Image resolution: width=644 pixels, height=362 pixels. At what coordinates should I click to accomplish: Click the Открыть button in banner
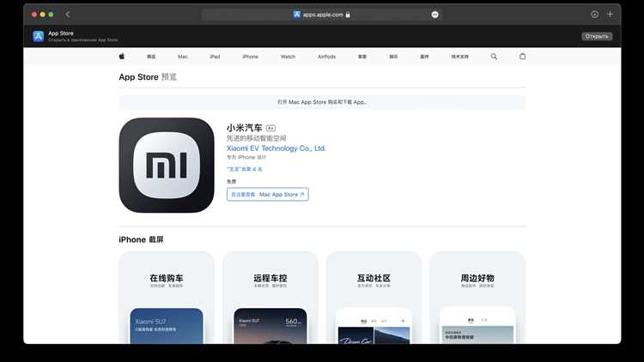click(x=597, y=37)
